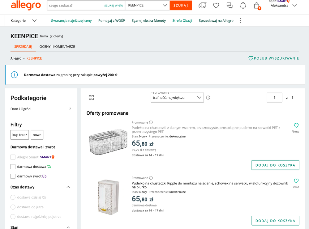
Task: Click the sorting info icon
Action: pyautogui.click(x=208, y=98)
